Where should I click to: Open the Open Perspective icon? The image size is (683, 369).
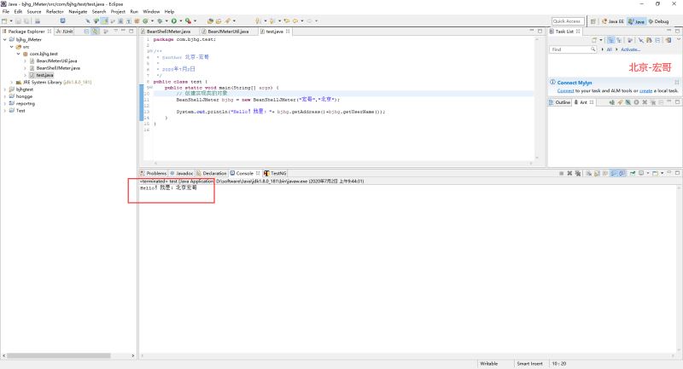[592, 20]
